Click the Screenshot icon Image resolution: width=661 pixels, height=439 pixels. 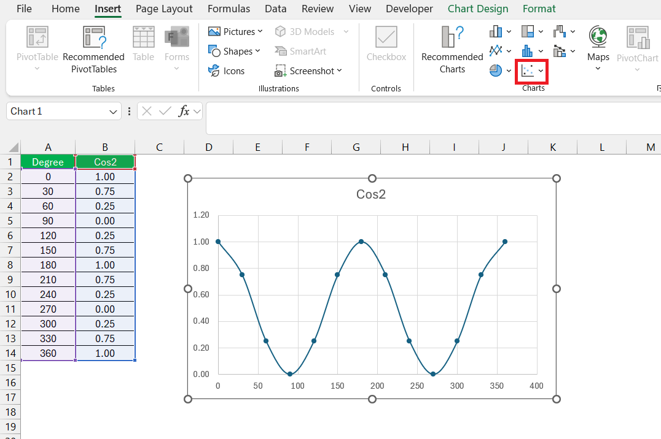[x=280, y=71]
